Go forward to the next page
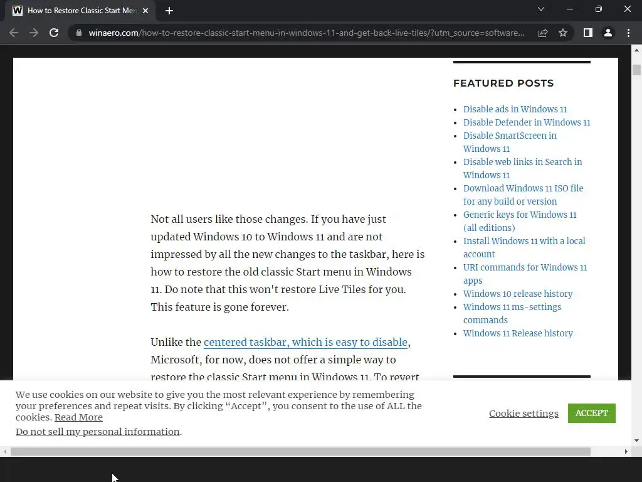642x482 pixels. pyautogui.click(x=34, y=33)
